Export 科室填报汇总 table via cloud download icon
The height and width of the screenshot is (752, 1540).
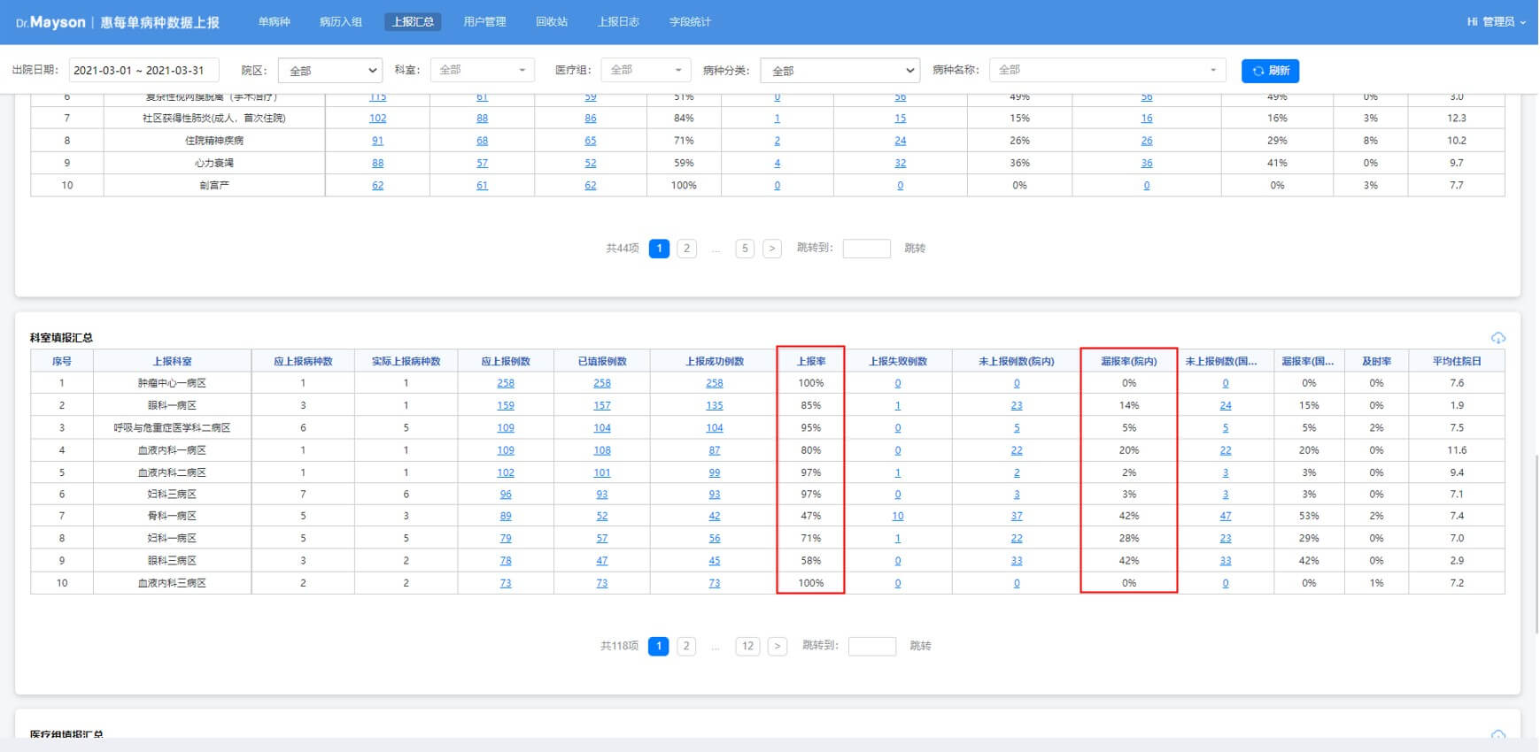coord(1497,338)
